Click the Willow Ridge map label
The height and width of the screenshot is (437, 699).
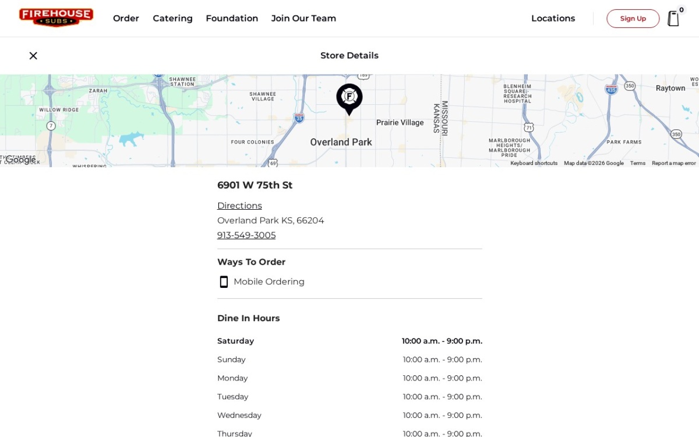pyautogui.click(x=59, y=110)
